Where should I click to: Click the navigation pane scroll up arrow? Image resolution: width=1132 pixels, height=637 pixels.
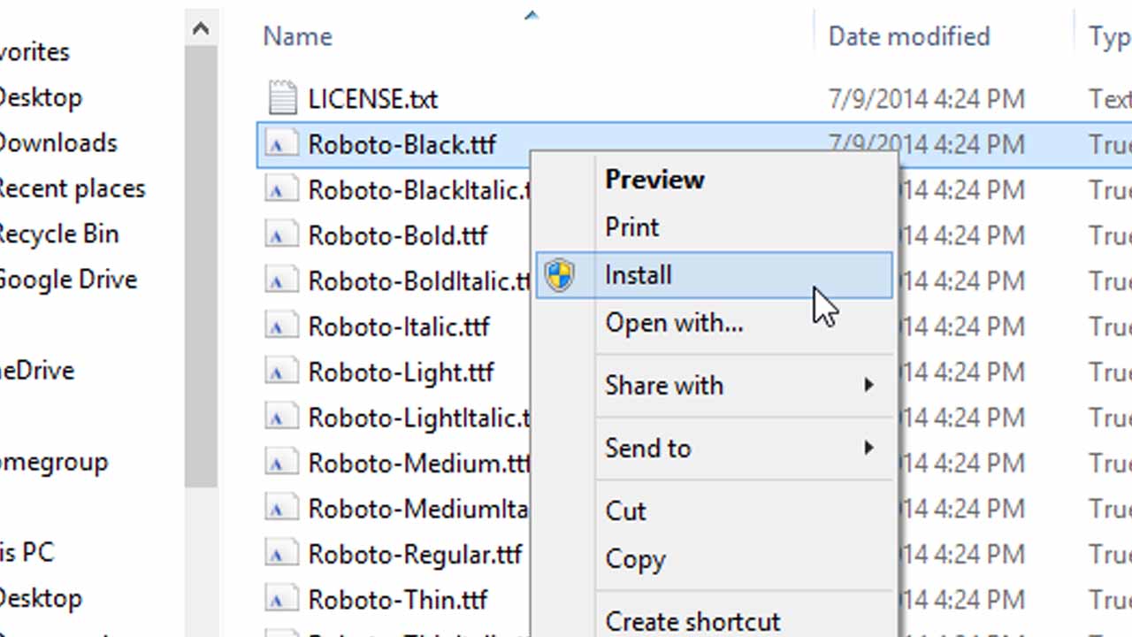(x=201, y=29)
